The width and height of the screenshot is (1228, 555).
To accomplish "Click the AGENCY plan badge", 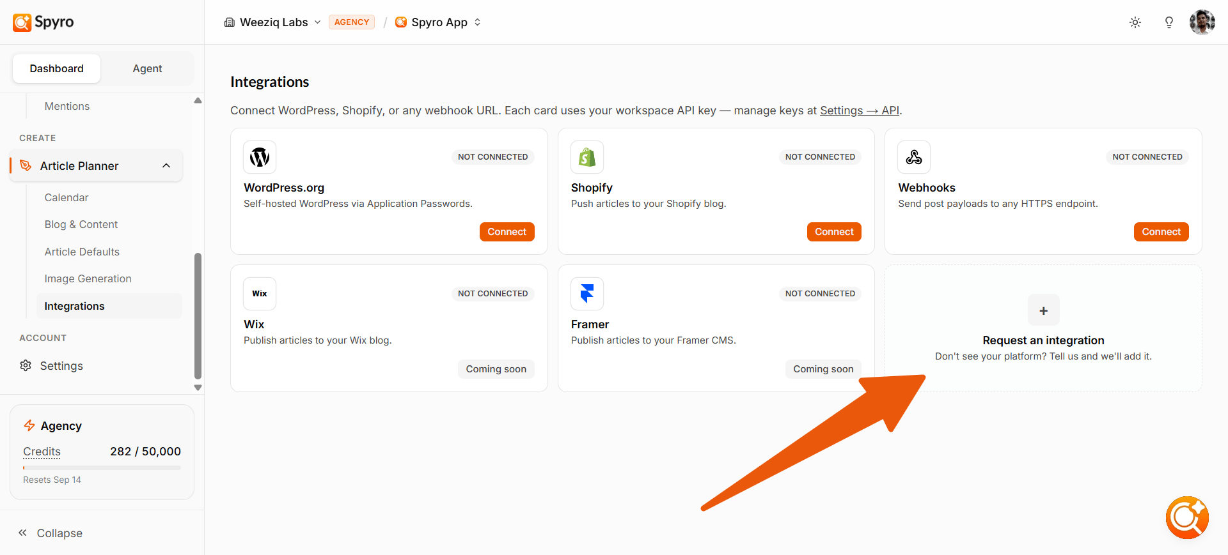I will [352, 22].
